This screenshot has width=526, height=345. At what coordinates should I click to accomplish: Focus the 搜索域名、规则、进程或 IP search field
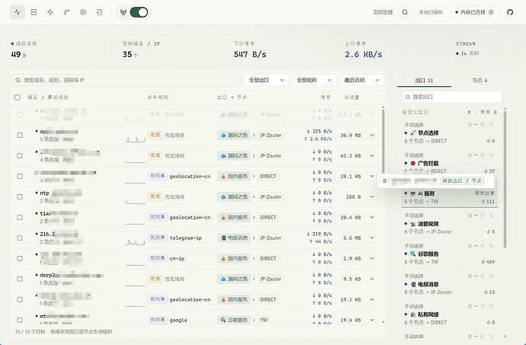pos(127,80)
